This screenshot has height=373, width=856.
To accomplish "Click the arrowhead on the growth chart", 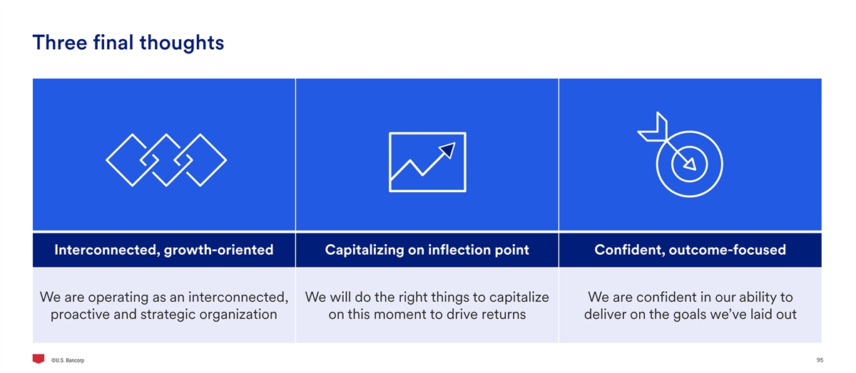I will pos(448,149).
